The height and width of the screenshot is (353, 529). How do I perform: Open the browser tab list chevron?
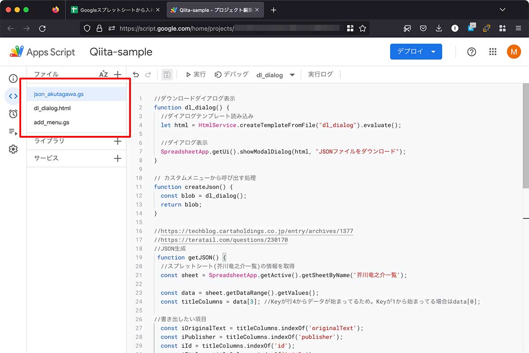coord(502,9)
